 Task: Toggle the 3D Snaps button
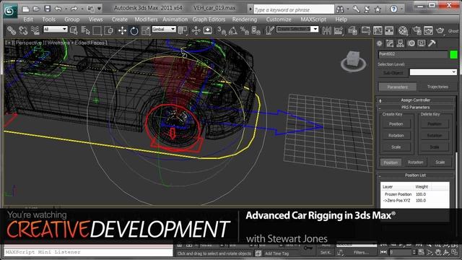pos(222,30)
